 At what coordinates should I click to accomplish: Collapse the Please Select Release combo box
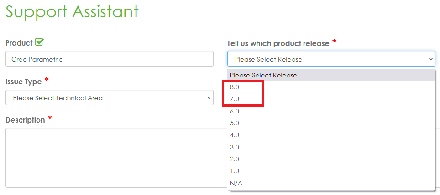click(331, 59)
